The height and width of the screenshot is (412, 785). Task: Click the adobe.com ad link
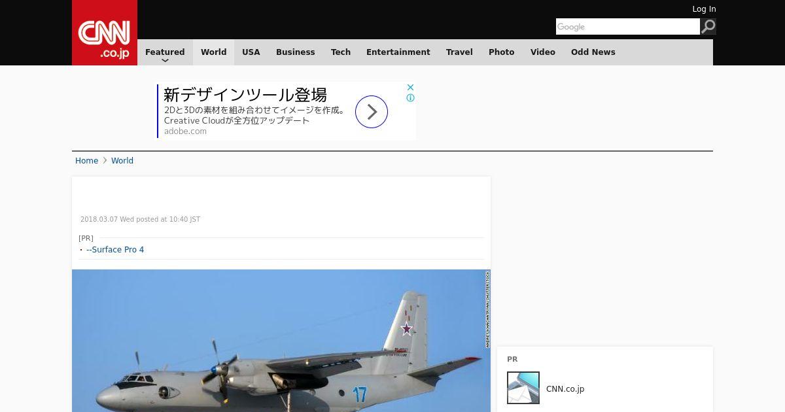[185, 131]
